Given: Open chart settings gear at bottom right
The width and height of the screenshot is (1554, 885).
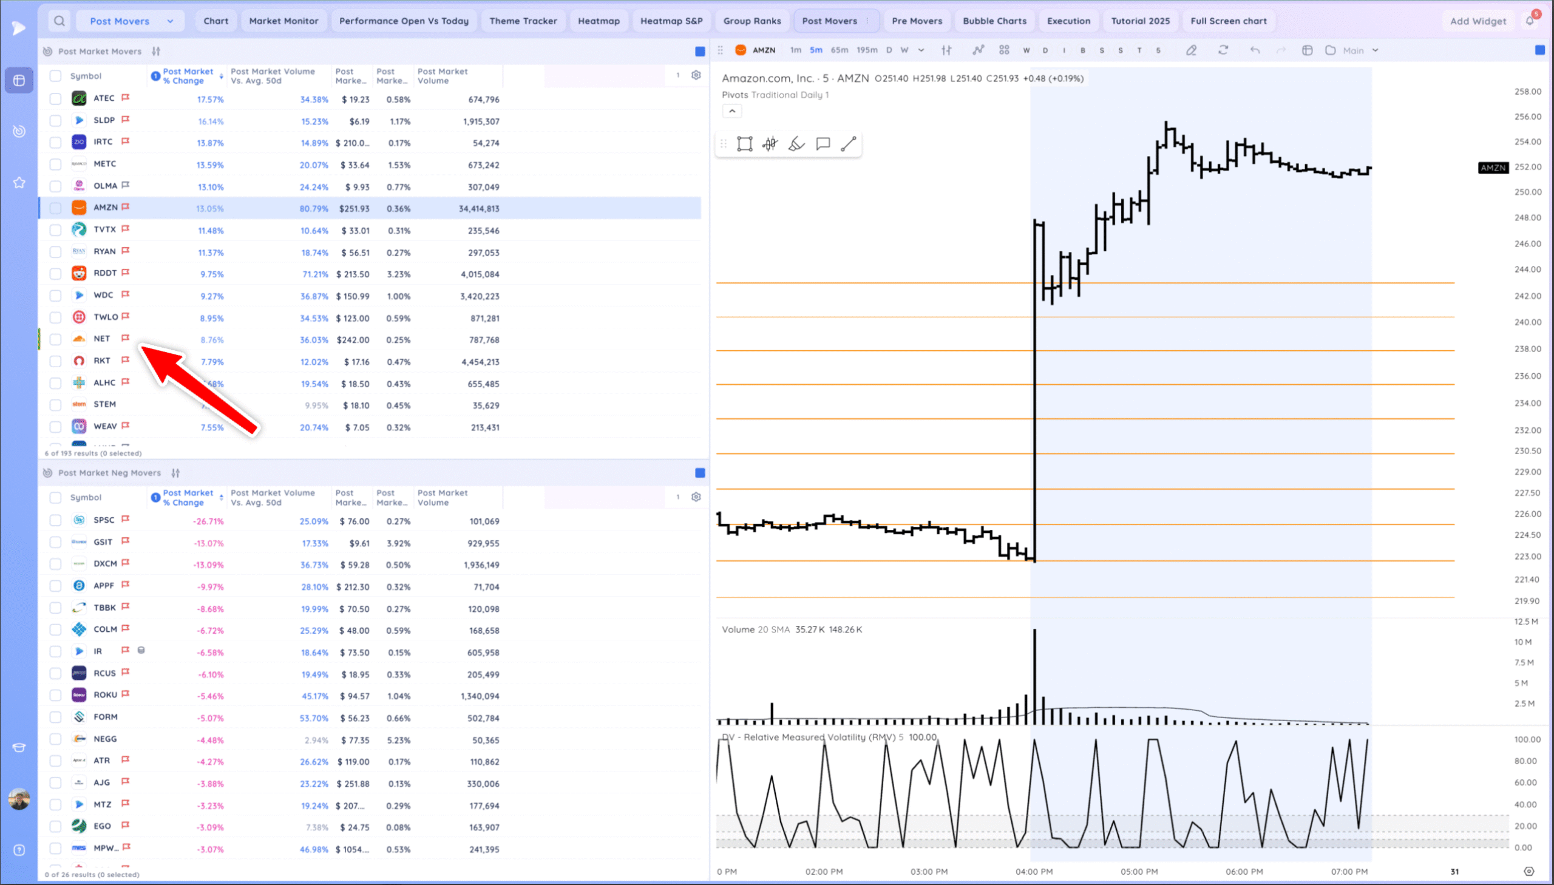Looking at the screenshot, I should [x=1529, y=872].
